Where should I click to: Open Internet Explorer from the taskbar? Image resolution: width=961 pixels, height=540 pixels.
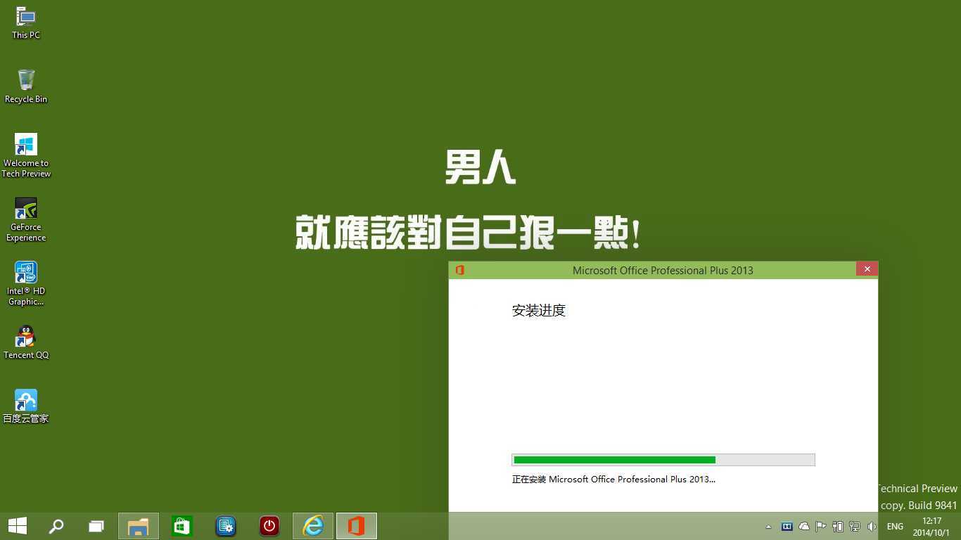pos(313,526)
